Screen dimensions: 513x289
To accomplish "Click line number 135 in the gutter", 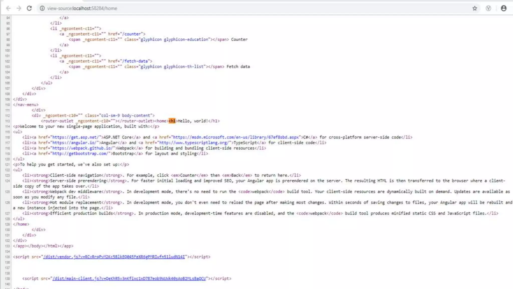I will click(x=7, y=257).
